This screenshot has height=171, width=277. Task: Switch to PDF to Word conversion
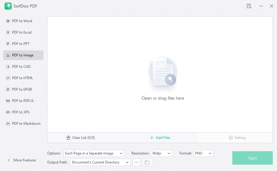[23, 21]
